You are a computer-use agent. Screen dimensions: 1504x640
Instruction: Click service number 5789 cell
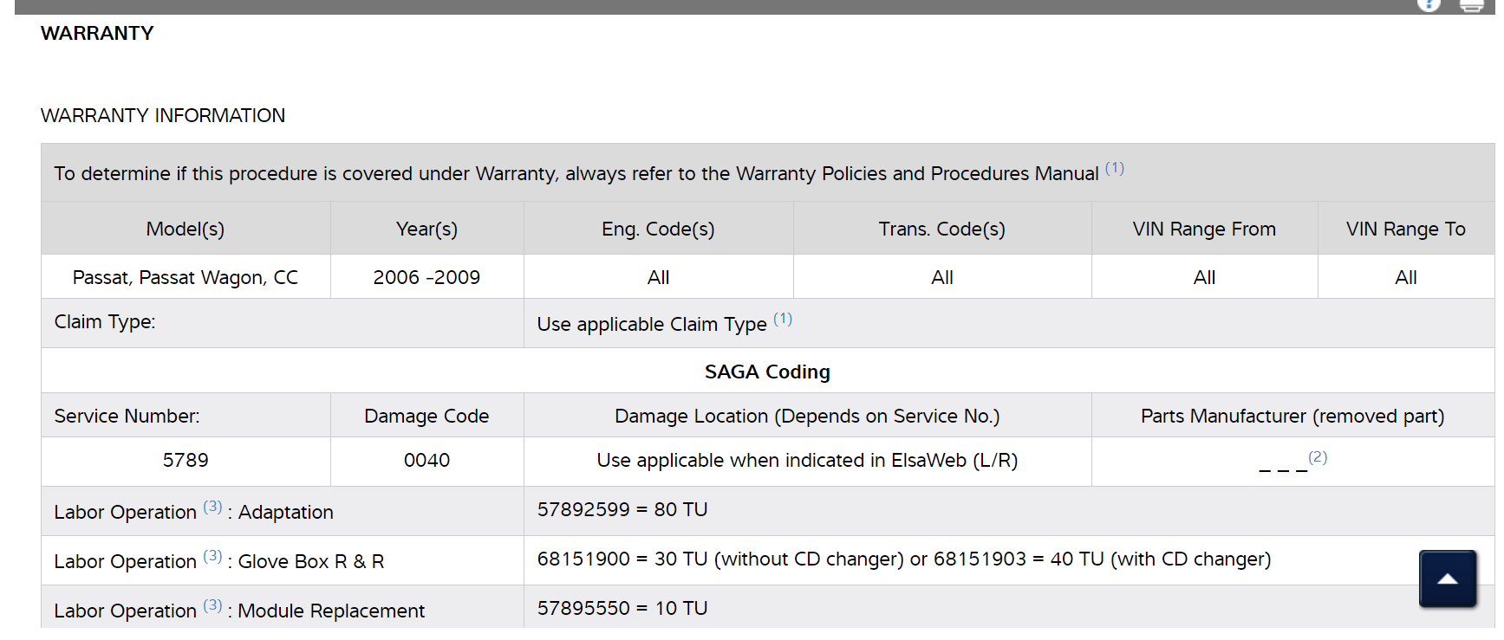coord(186,461)
